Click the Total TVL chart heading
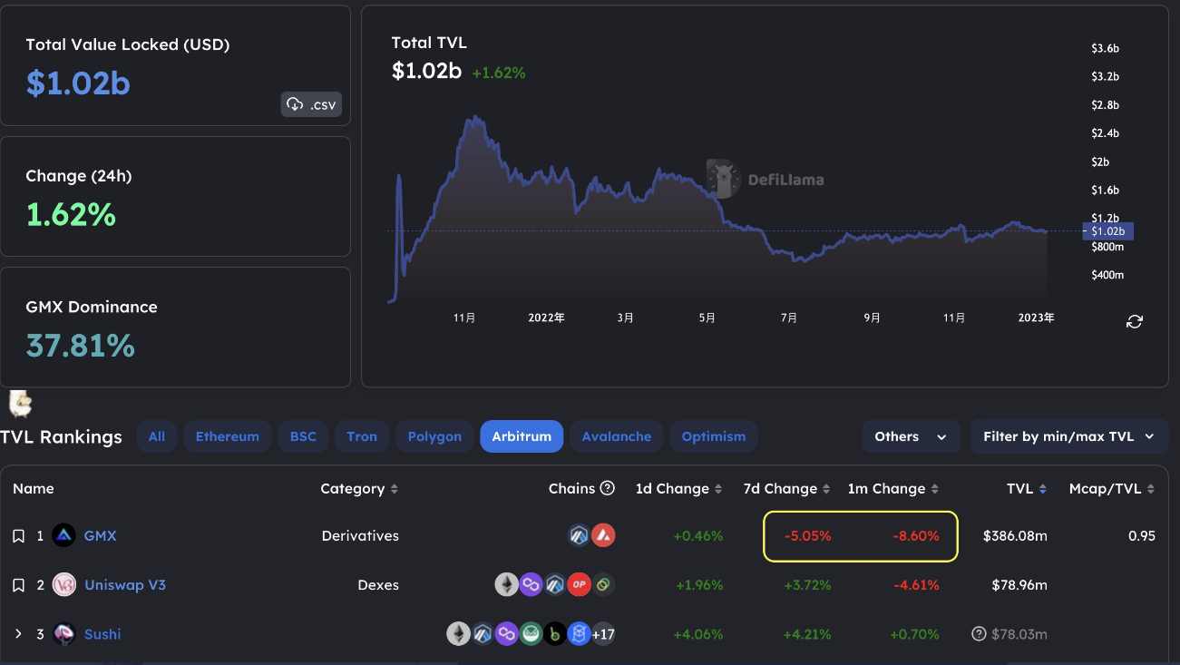The width and height of the screenshot is (1180, 665). tap(429, 43)
